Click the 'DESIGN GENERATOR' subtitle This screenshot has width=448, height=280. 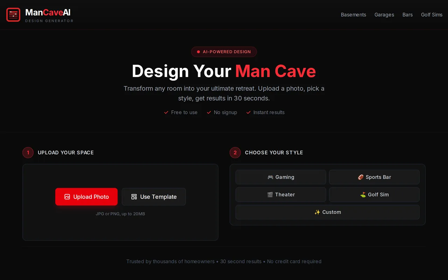[x=49, y=21]
